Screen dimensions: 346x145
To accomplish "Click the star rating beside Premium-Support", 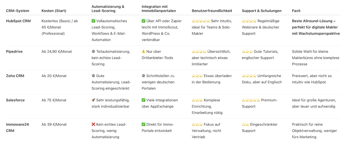I will [251, 100].
